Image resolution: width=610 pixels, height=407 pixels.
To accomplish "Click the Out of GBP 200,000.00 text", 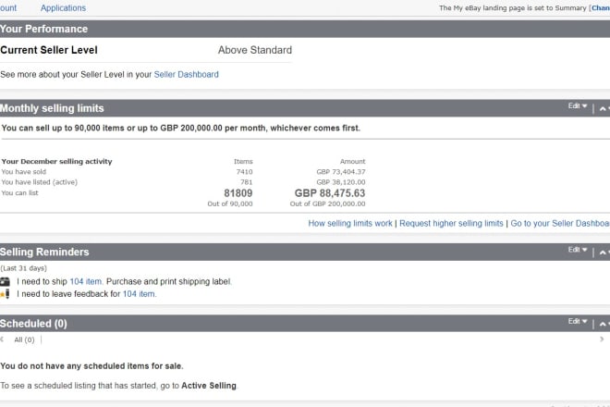I will [x=327, y=203].
